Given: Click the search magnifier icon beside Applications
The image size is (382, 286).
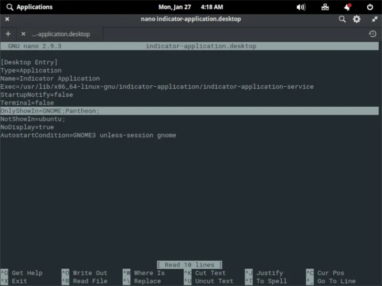Looking at the screenshot, I should pyautogui.click(x=10, y=7).
